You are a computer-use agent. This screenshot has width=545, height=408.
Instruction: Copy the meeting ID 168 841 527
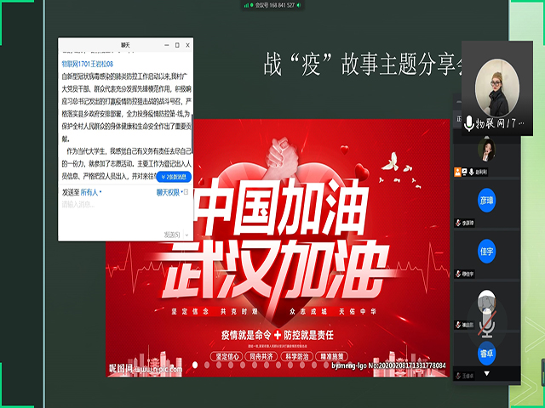pos(275,5)
